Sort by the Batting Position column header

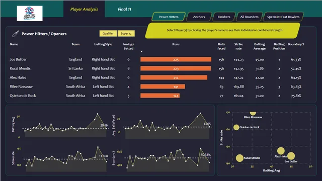point(279,46)
